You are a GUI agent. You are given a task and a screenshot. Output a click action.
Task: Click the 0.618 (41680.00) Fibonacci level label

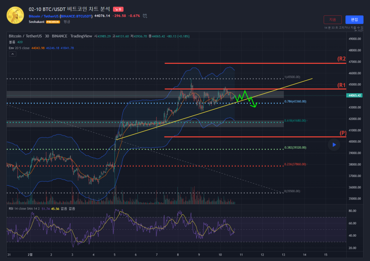[x=295, y=121]
